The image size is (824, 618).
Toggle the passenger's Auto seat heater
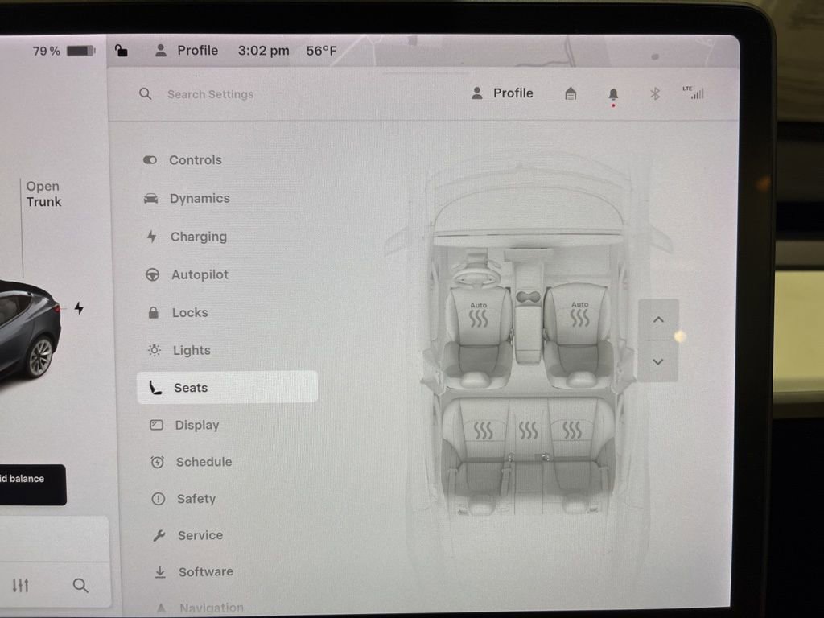(x=578, y=314)
